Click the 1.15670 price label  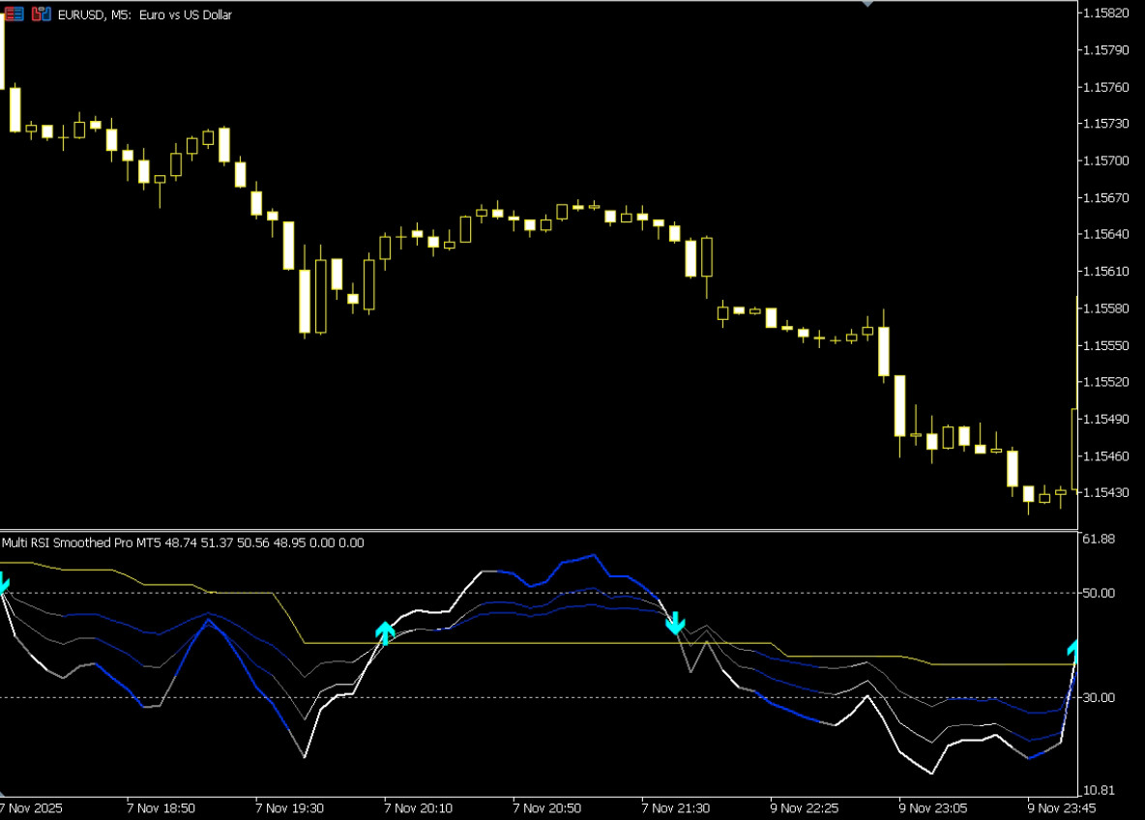tap(1106, 198)
